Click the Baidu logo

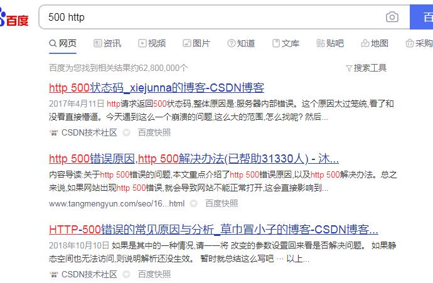coord(14,17)
